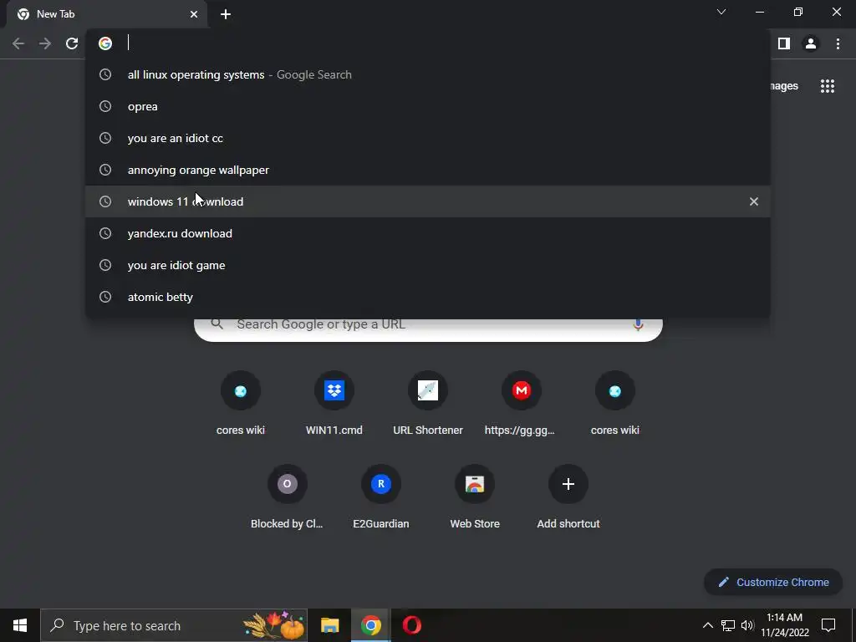
Task: Open the E2Guardian shortcut
Action: point(381,497)
